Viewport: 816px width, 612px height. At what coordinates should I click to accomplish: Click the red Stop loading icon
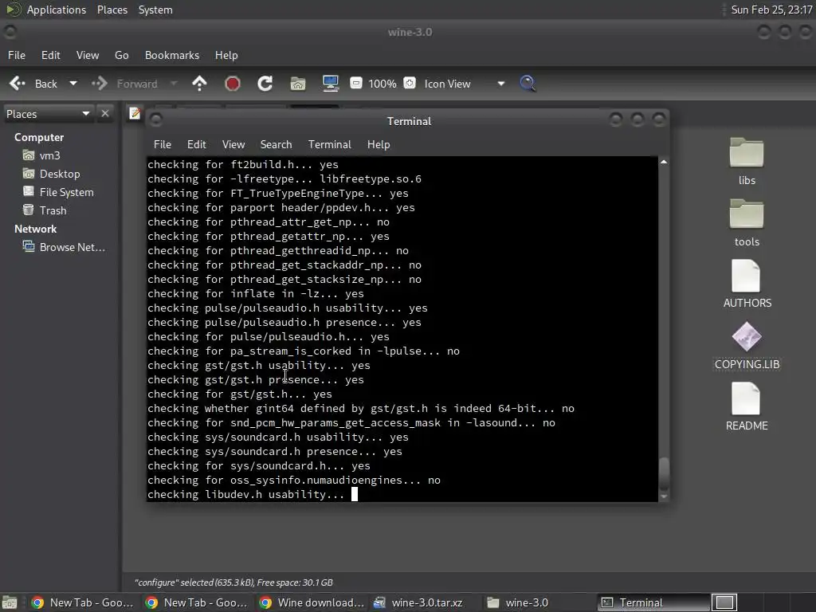pyautogui.click(x=232, y=83)
